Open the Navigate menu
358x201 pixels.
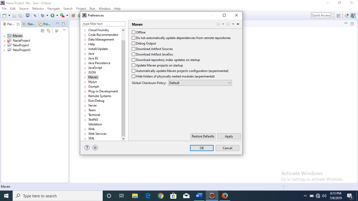(54, 9)
